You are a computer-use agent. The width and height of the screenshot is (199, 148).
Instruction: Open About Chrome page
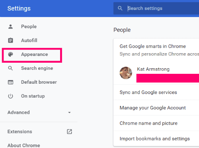click(24, 145)
